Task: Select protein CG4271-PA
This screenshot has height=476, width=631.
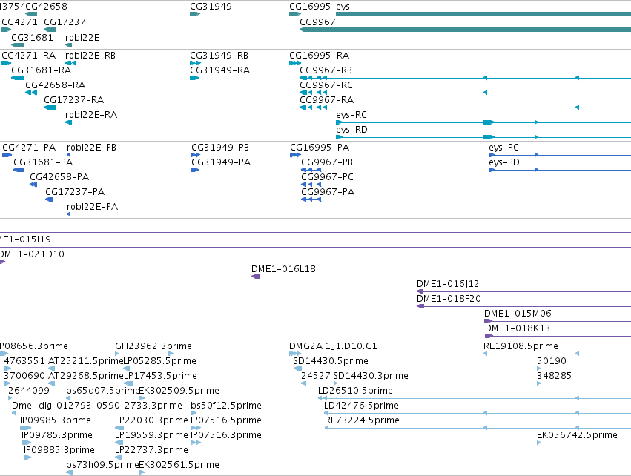Action: coord(29,148)
